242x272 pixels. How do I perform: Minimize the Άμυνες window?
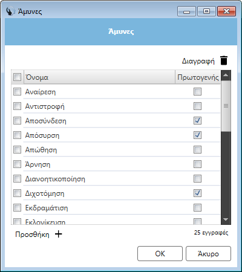pyautogui.click(x=186, y=11)
